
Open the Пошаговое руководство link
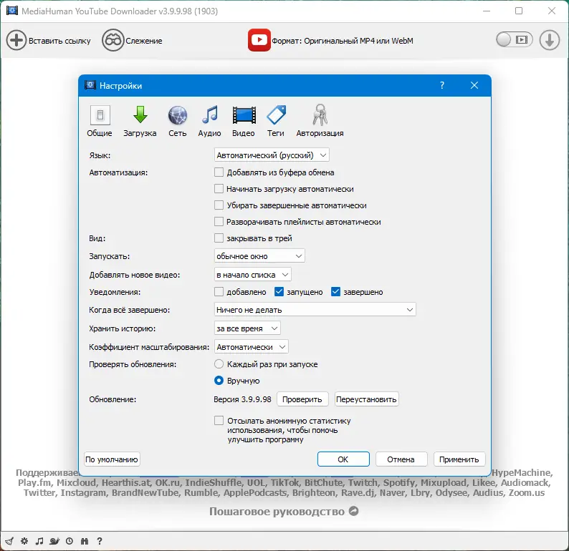pos(284,511)
